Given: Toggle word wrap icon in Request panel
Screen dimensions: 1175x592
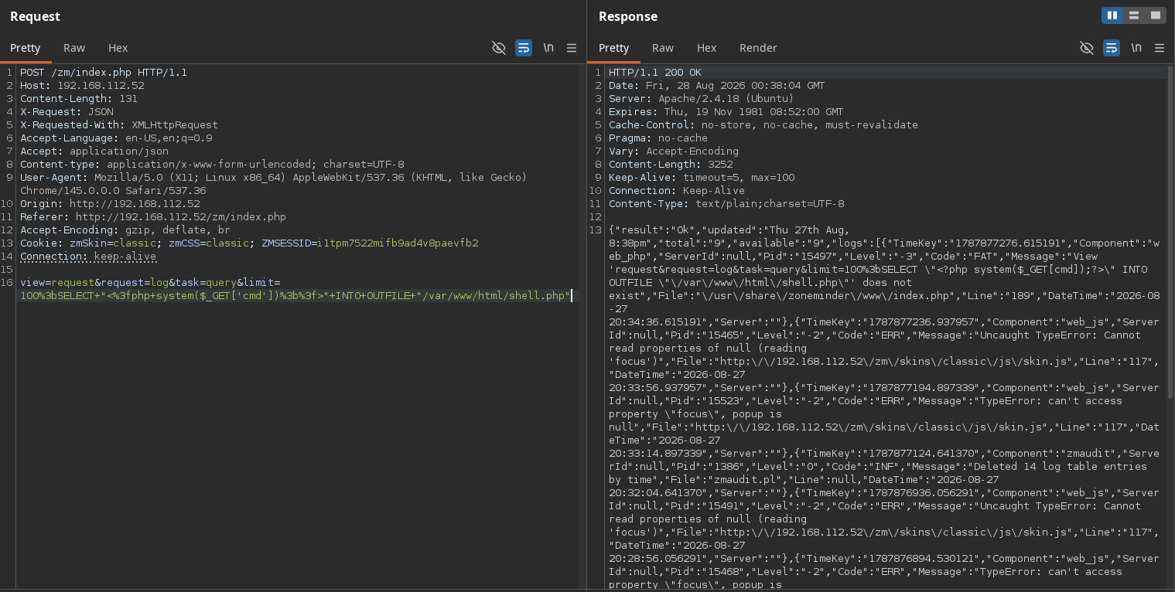Looking at the screenshot, I should 524,48.
